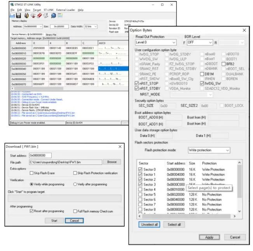Open the Target menu
The image size is (253, 251).
coord(37,10)
